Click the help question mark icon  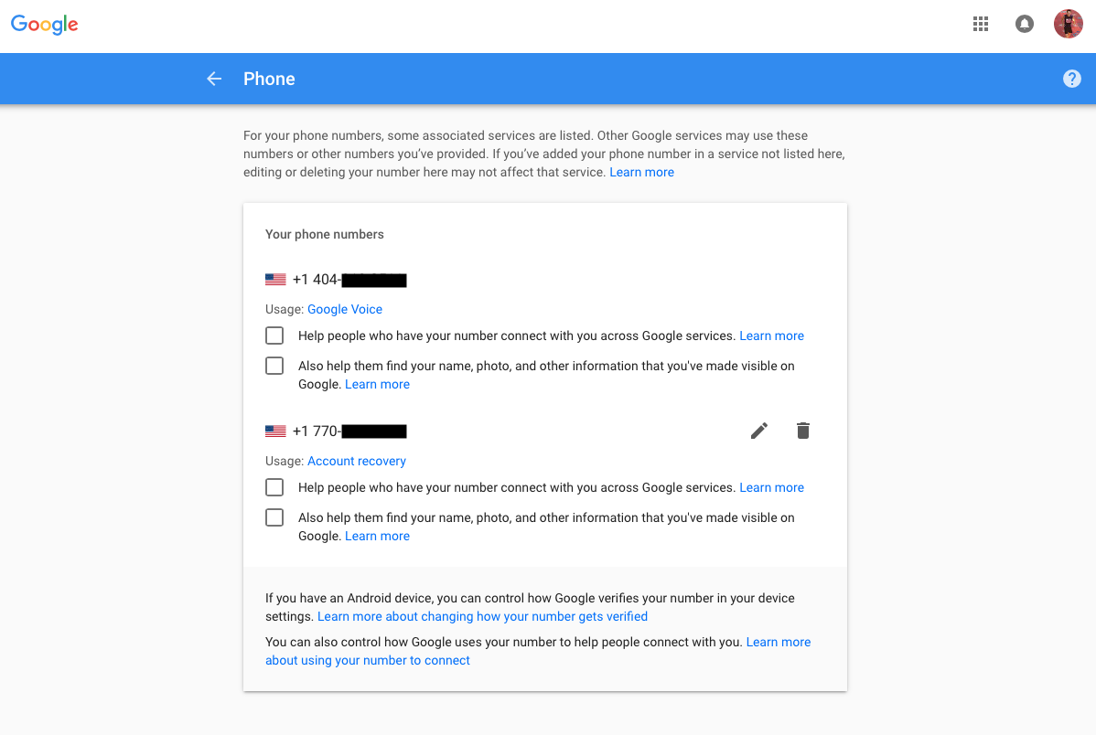[1072, 80]
